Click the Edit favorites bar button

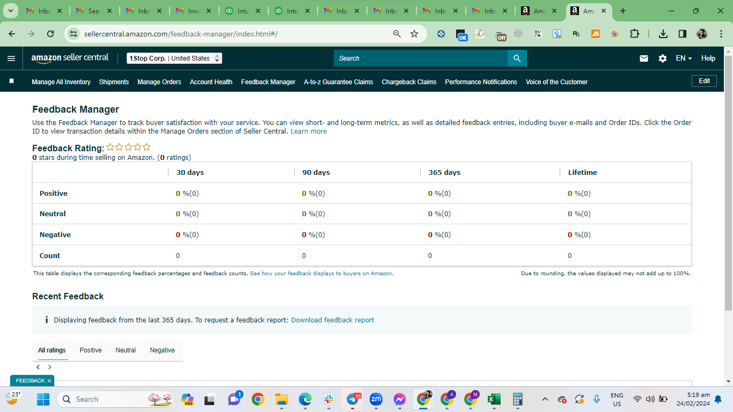point(704,81)
